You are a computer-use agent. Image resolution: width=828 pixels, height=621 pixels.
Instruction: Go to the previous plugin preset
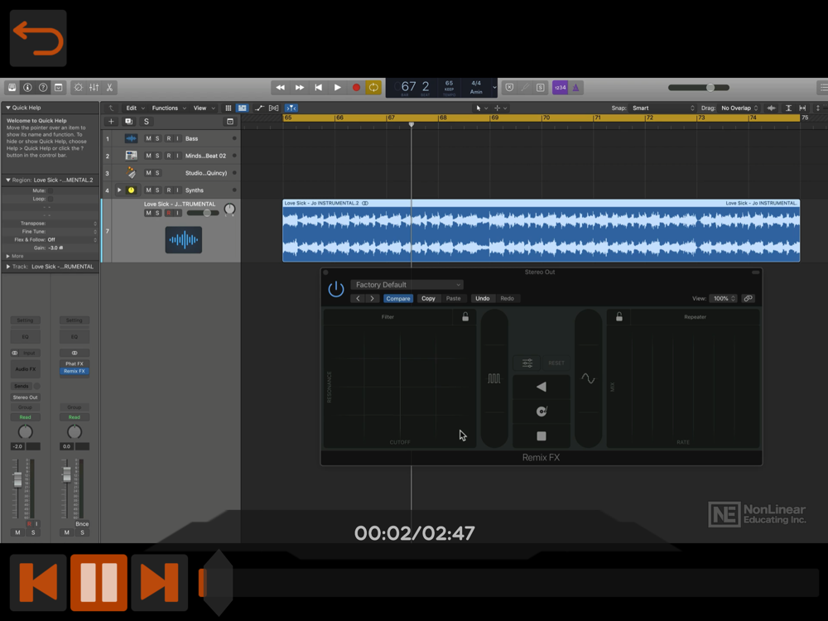click(358, 298)
